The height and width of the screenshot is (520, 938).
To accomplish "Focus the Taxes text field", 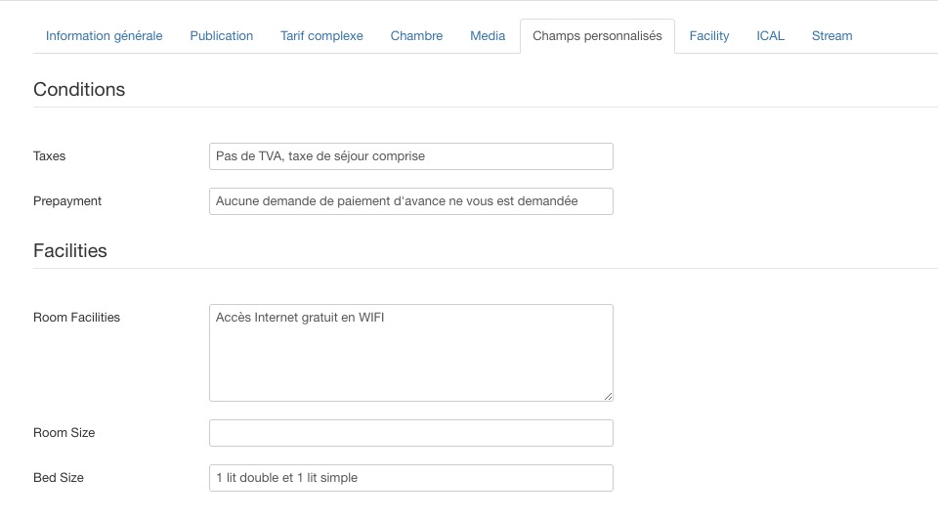I will click(x=410, y=156).
